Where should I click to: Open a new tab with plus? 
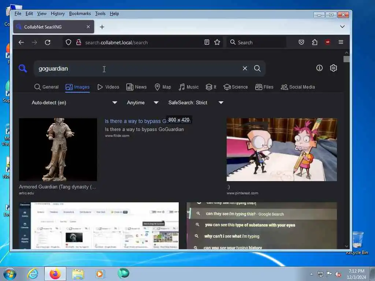[x=102, y=27]
